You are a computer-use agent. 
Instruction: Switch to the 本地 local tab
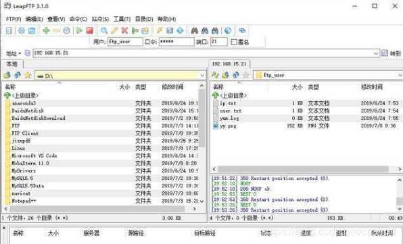pos(11,64)
